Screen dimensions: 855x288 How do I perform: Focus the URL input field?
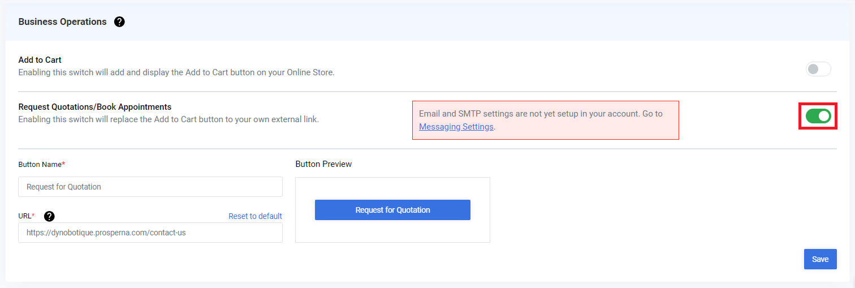click(150, 233)
